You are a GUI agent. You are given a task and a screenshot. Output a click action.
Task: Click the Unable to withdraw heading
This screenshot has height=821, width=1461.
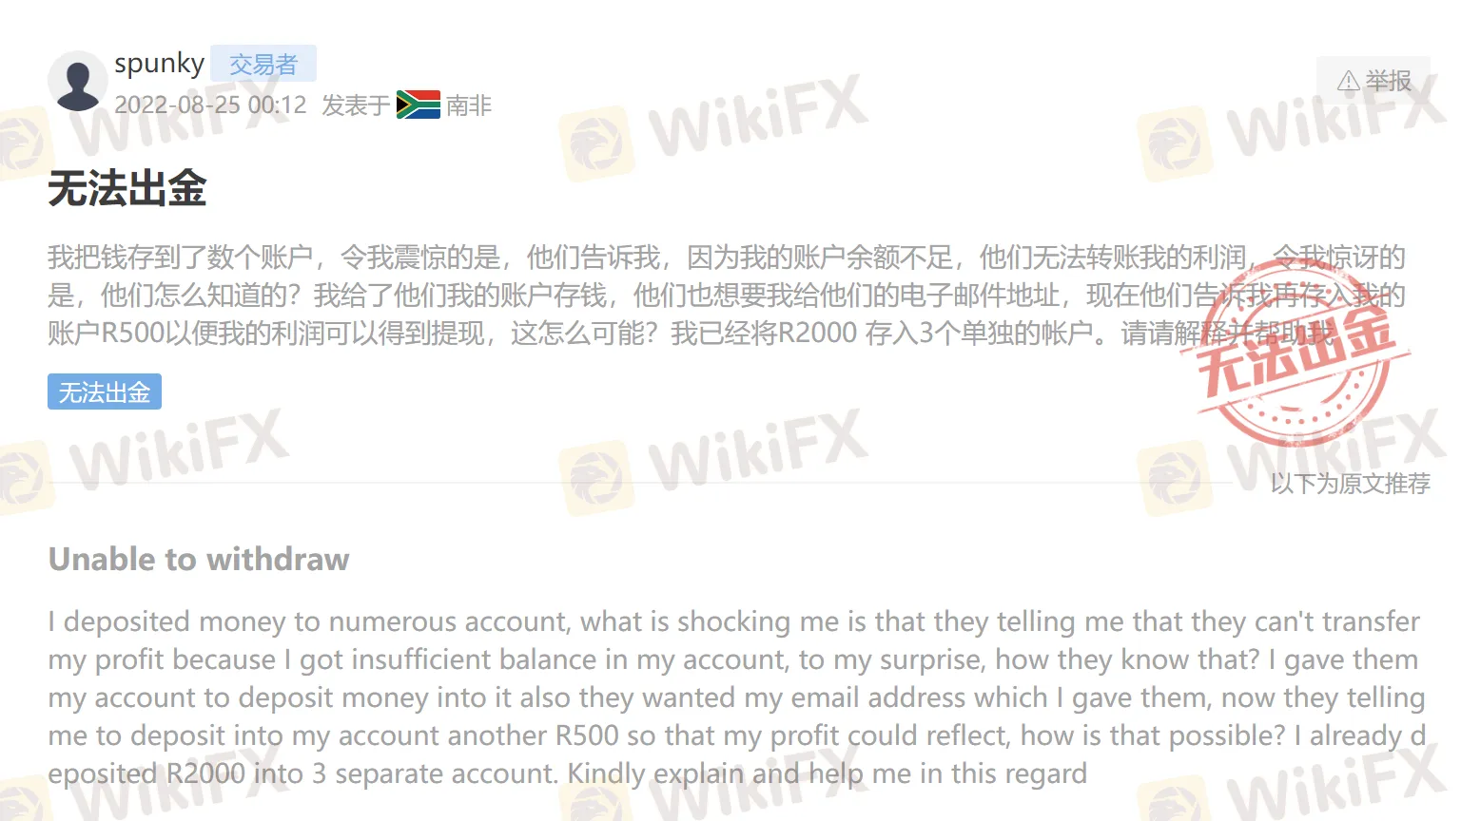(x=199, y=559)
